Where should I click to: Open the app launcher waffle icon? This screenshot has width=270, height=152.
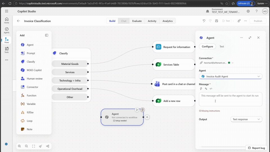click(x=6, y=11)
